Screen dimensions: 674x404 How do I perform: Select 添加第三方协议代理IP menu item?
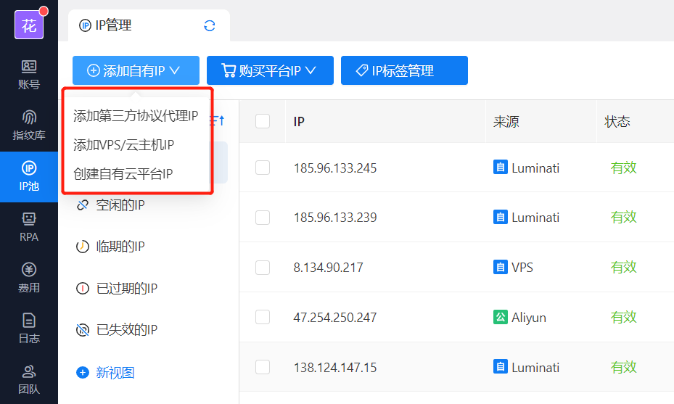click(136, 116)
